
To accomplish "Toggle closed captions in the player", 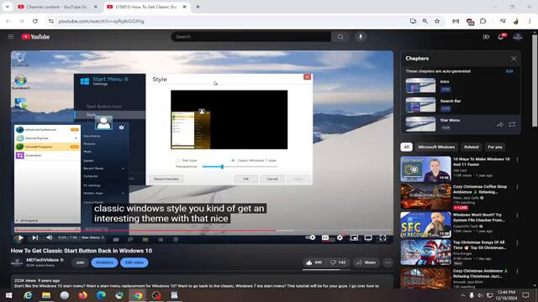I will pos(325,237).
